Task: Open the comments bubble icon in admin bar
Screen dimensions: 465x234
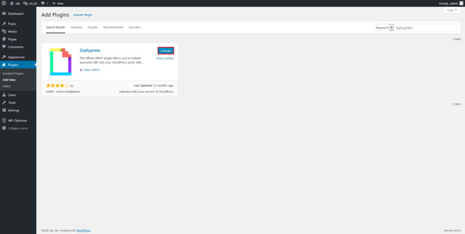Action: click(x=43, y=3)
